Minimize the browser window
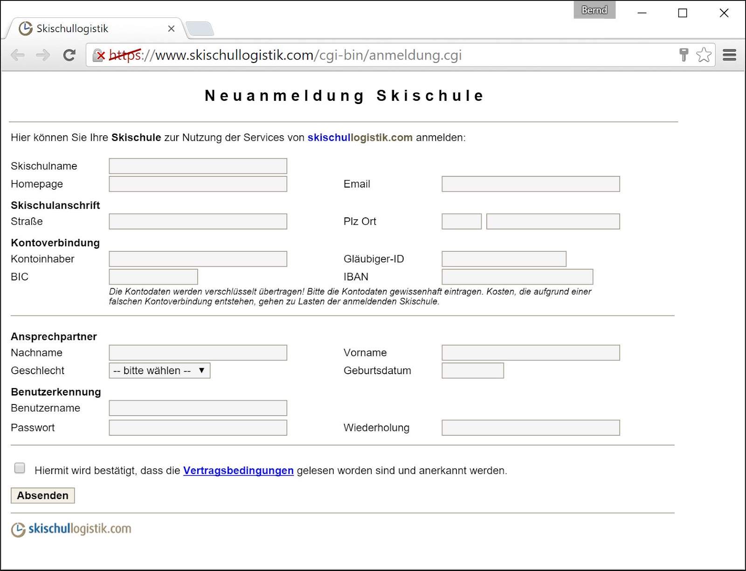746x571 pixels. point(642,13)
